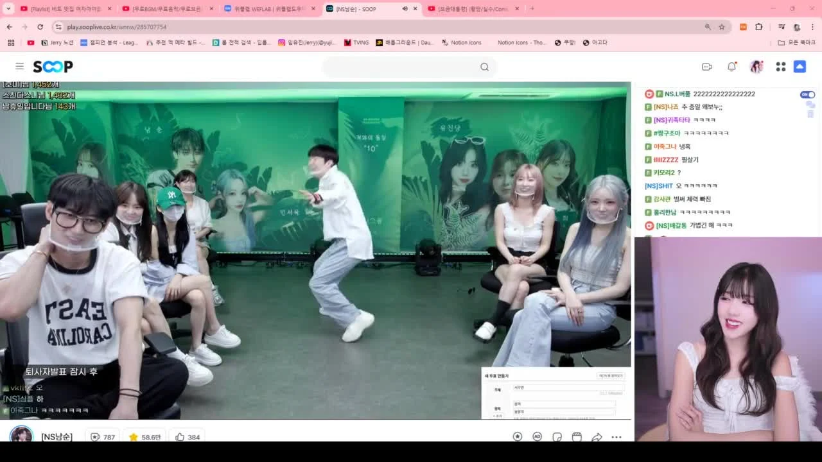
Task: Open the notifications bell
Action: pos(731,67)
